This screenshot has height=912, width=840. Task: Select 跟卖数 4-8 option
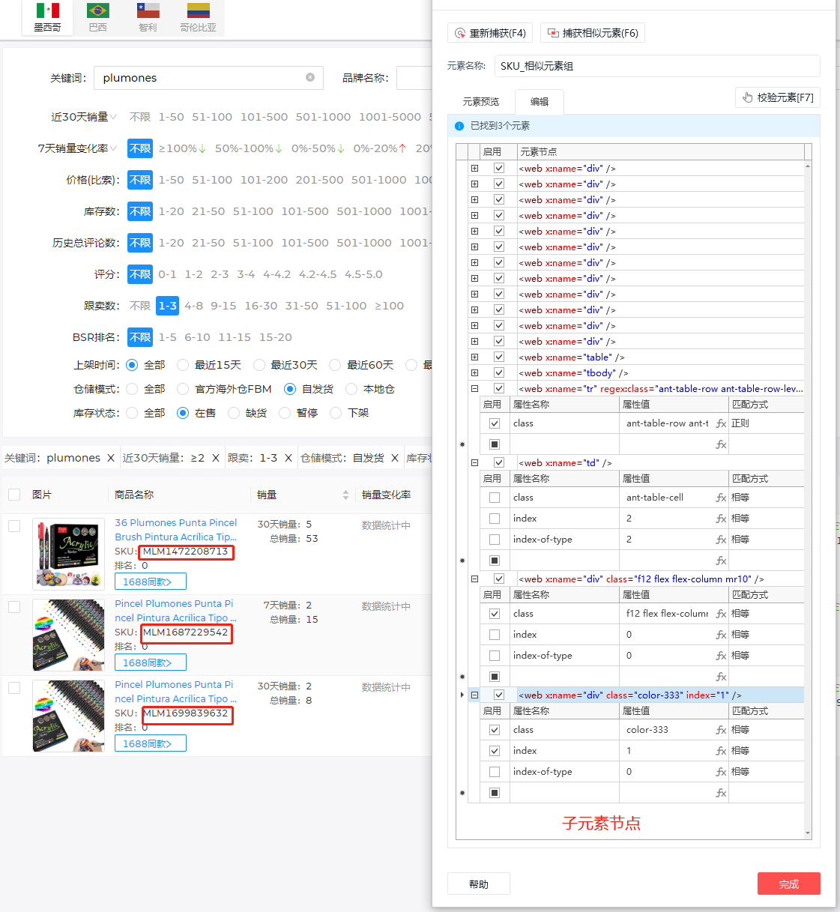pos(194,306)
